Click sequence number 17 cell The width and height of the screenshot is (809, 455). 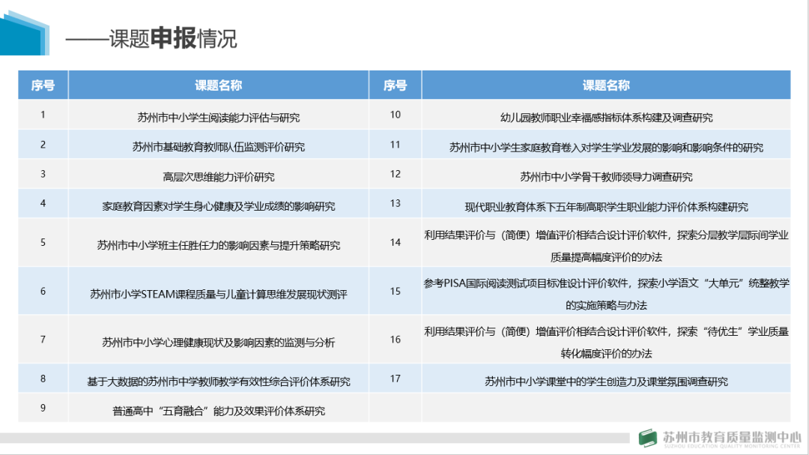[396, 379]
